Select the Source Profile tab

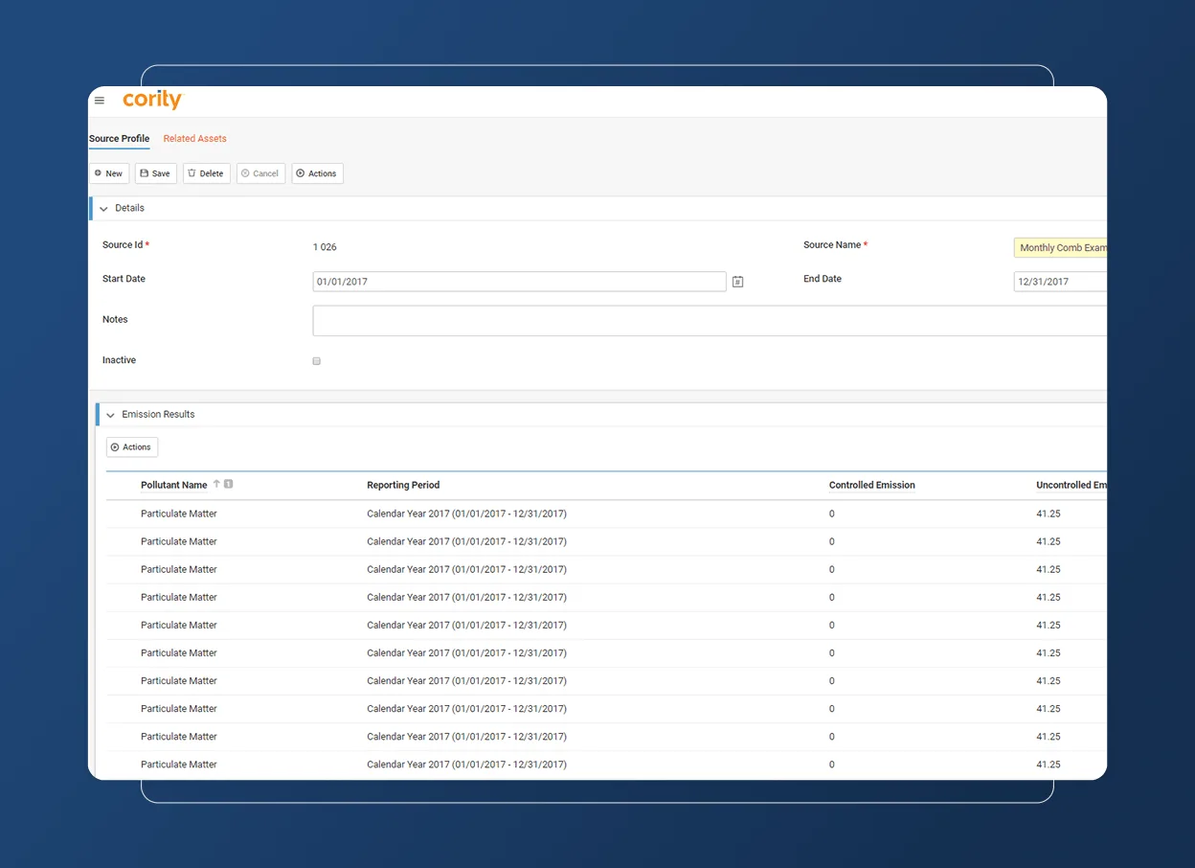tap(119, 138)
